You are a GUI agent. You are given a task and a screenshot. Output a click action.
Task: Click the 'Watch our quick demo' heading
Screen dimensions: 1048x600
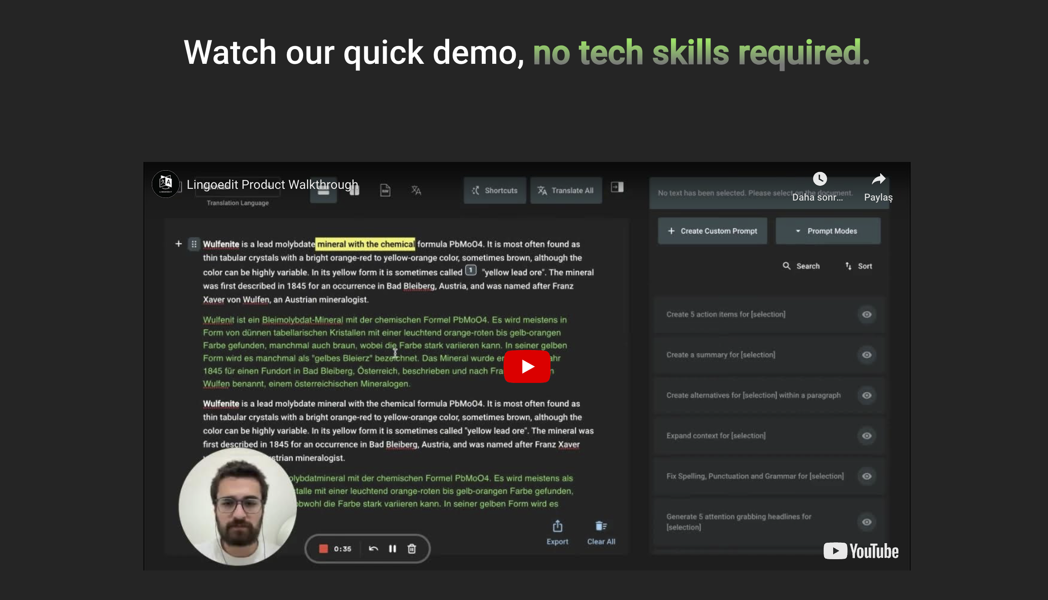point(354,52)
